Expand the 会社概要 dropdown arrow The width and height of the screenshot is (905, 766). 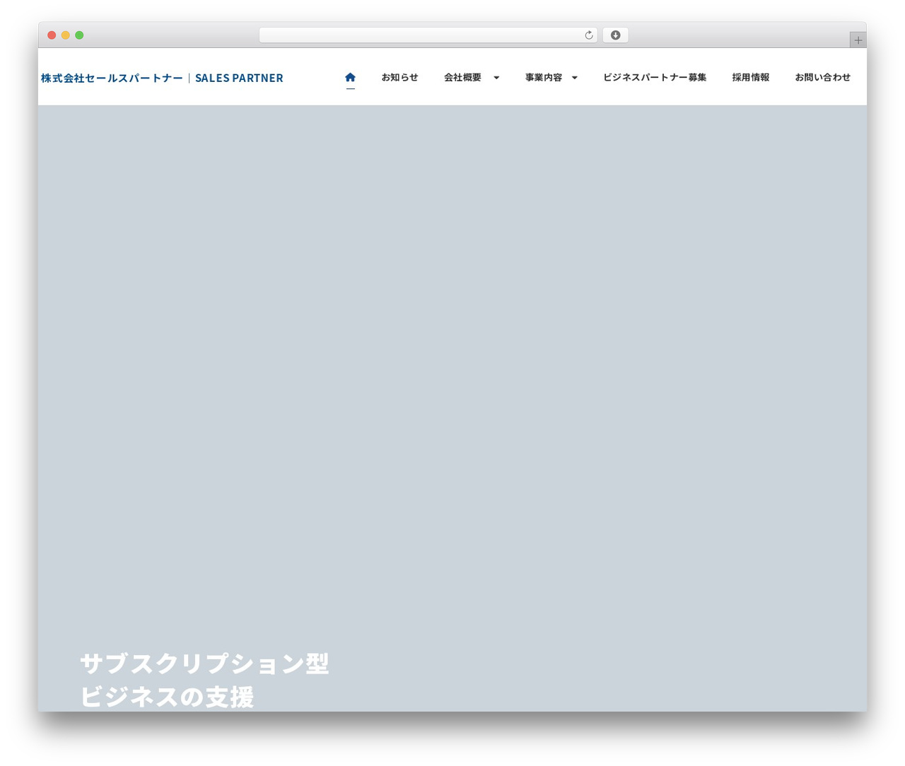496,78
